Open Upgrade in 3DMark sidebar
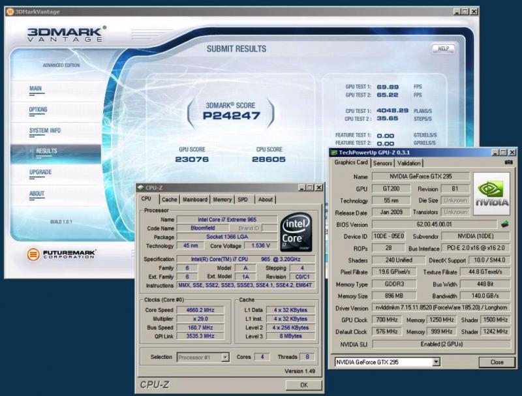The height and width of the screenshot is (396, 522). (x=40, y=172)
